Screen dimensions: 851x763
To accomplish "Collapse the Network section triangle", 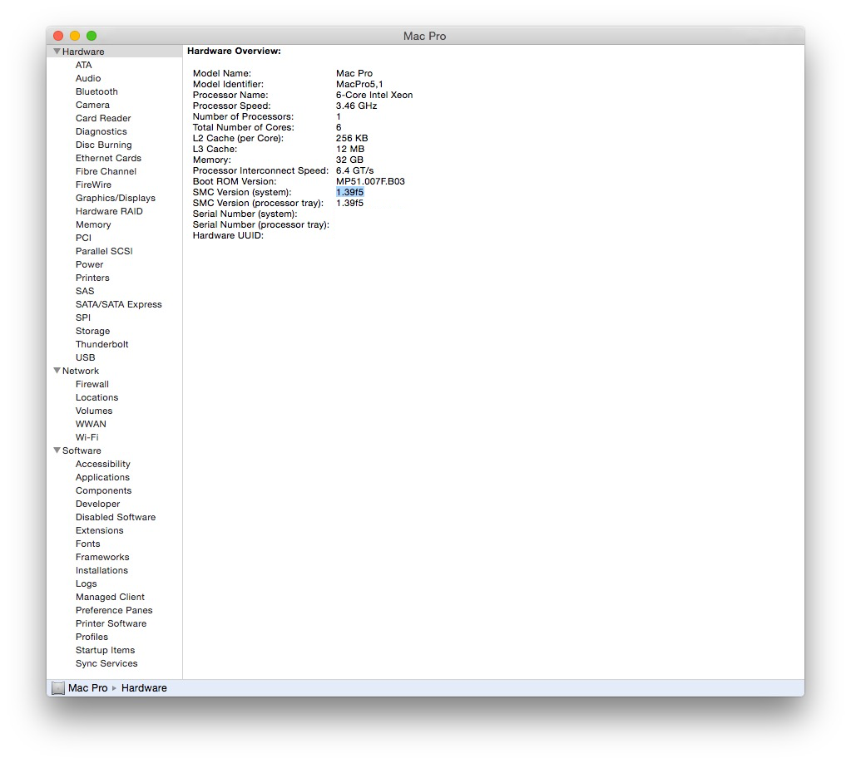I will click(57, 371).
